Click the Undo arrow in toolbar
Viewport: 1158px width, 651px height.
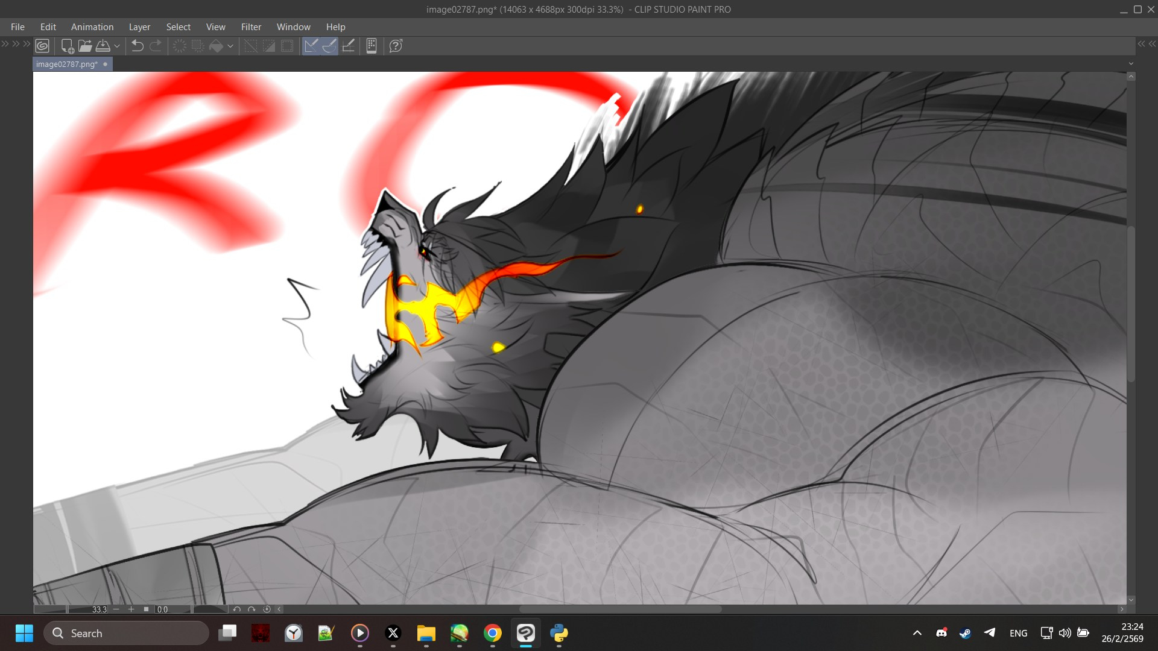pyautogui.click(x=138, y=46)
